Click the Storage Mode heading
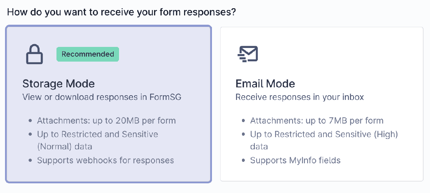Image resolution: width=430 pixels, height=193 pixels. [x=59, y=84]
